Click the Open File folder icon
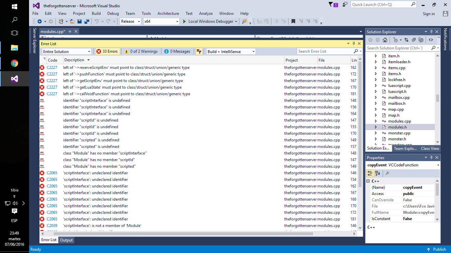Viewport: 451px width, 253px height. click(x=73, y=21)
